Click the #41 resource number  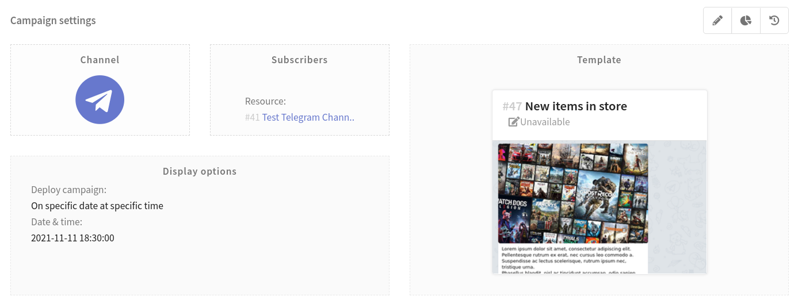(x=253, y=117)
